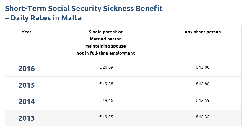Select the € 19.88 rate value

106,84
